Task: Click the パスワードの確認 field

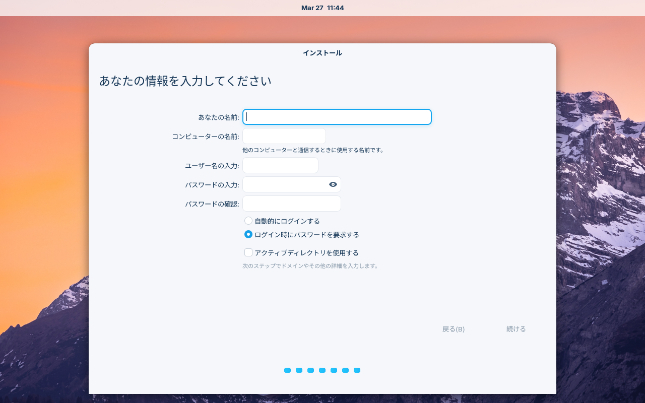Action: [292, 204]
